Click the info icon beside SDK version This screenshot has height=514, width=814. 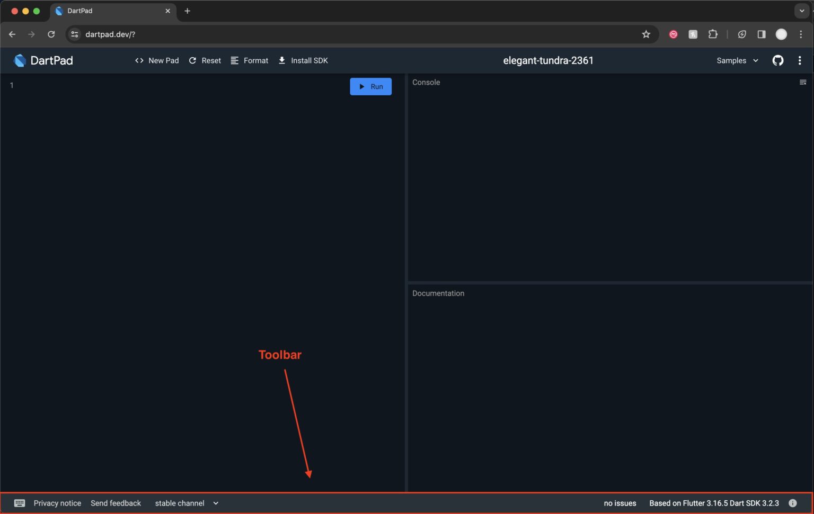tap(792, 503)
